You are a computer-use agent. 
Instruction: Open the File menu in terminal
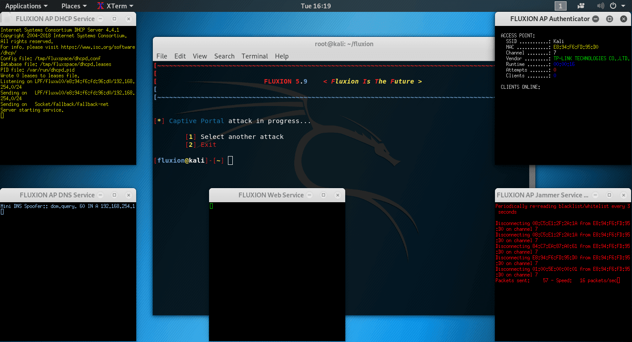tap(162, 56)
